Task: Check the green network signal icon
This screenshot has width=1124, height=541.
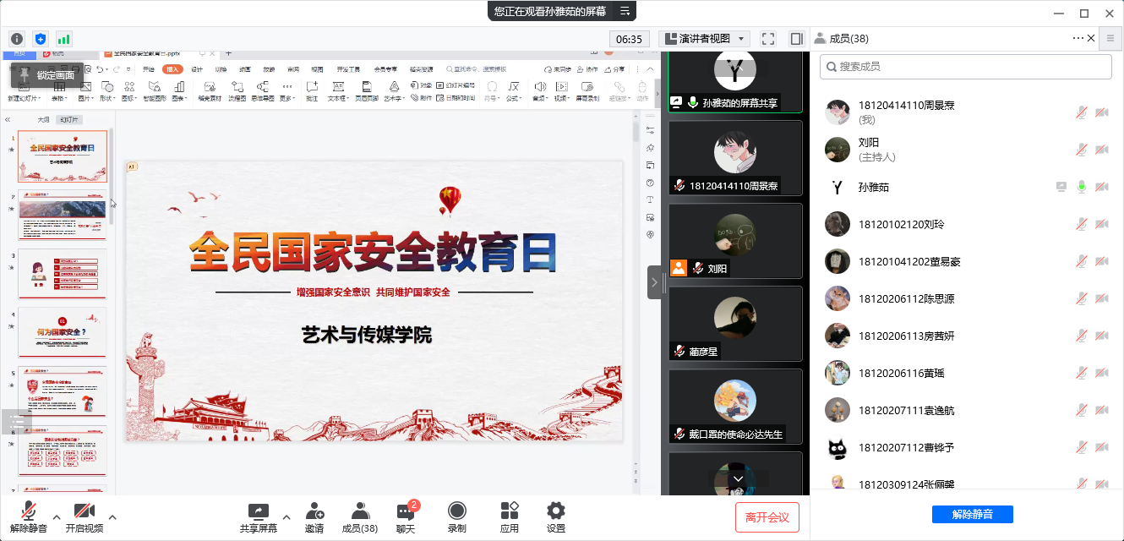Action: click(x=64, y=39)
